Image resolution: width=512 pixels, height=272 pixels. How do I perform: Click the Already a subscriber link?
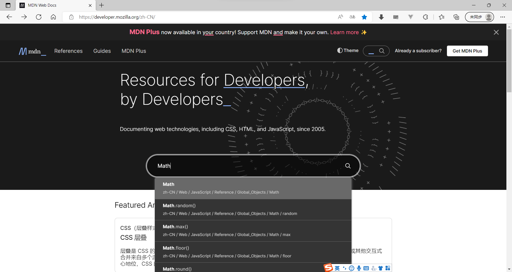tap(418, 51)
